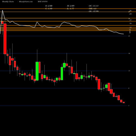Click the low value 'L: 1.77'
This screenshot has width=136, height=136.
point(70,8)
